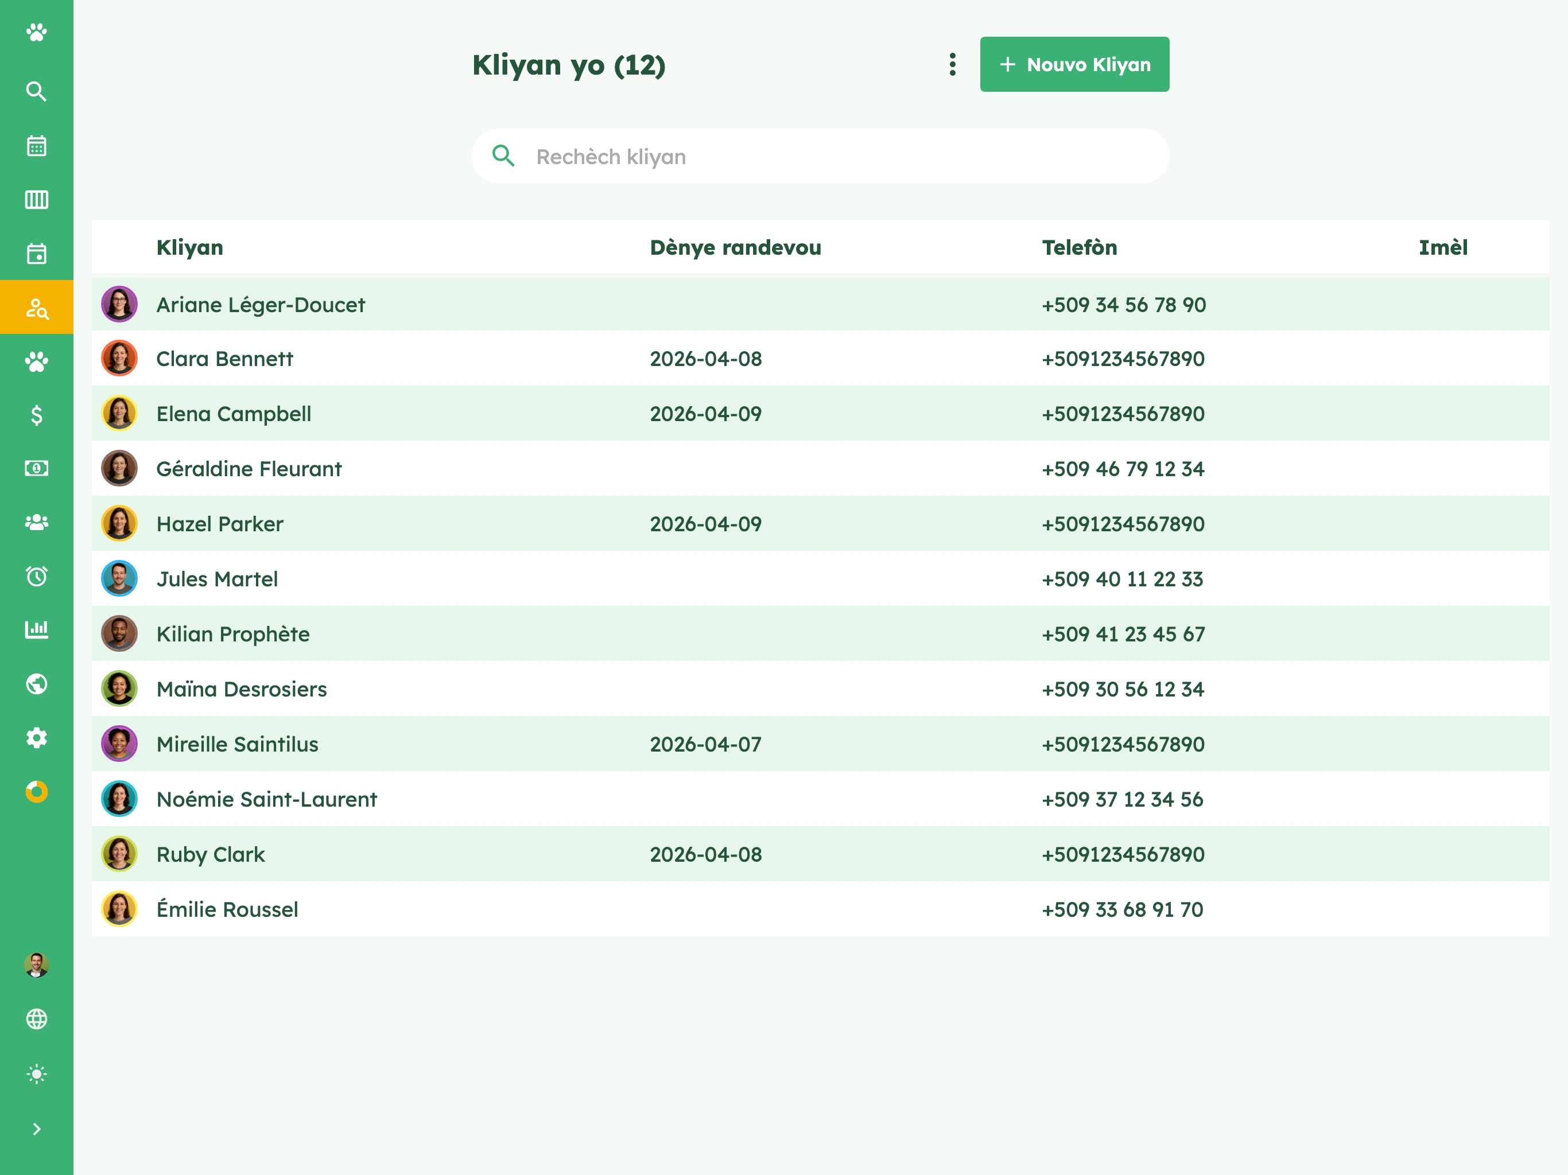Click Clara Bennett's date 2026-04-08
1568x1175 pixels.
click(x=706, y=359)
